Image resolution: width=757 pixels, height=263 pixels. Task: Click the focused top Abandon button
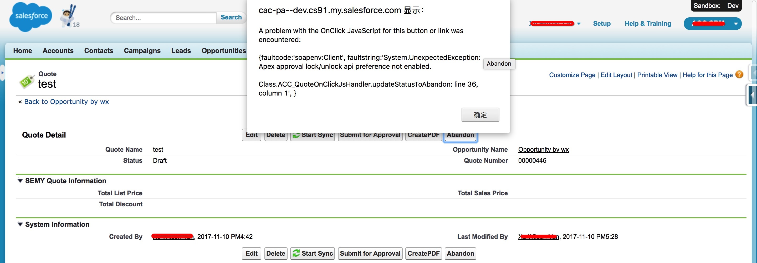460,136
